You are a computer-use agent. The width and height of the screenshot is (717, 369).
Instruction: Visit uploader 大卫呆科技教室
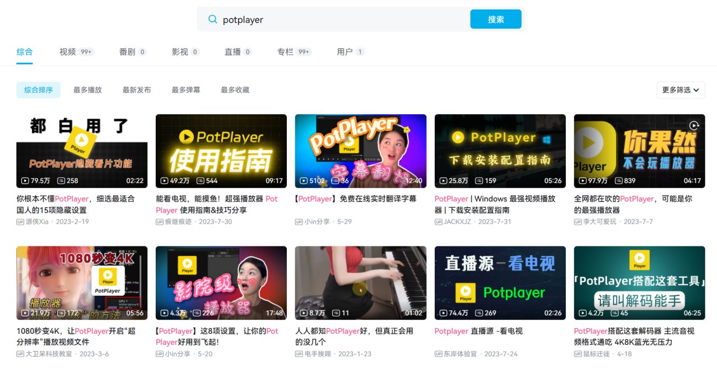(49, 354)
